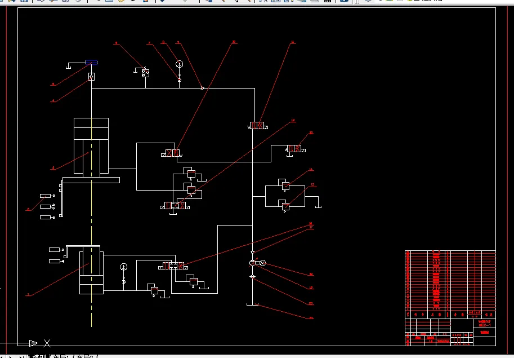Select the lower relief valve in the right rectangular loop
514x358 pixels.
tap(285, 206)
